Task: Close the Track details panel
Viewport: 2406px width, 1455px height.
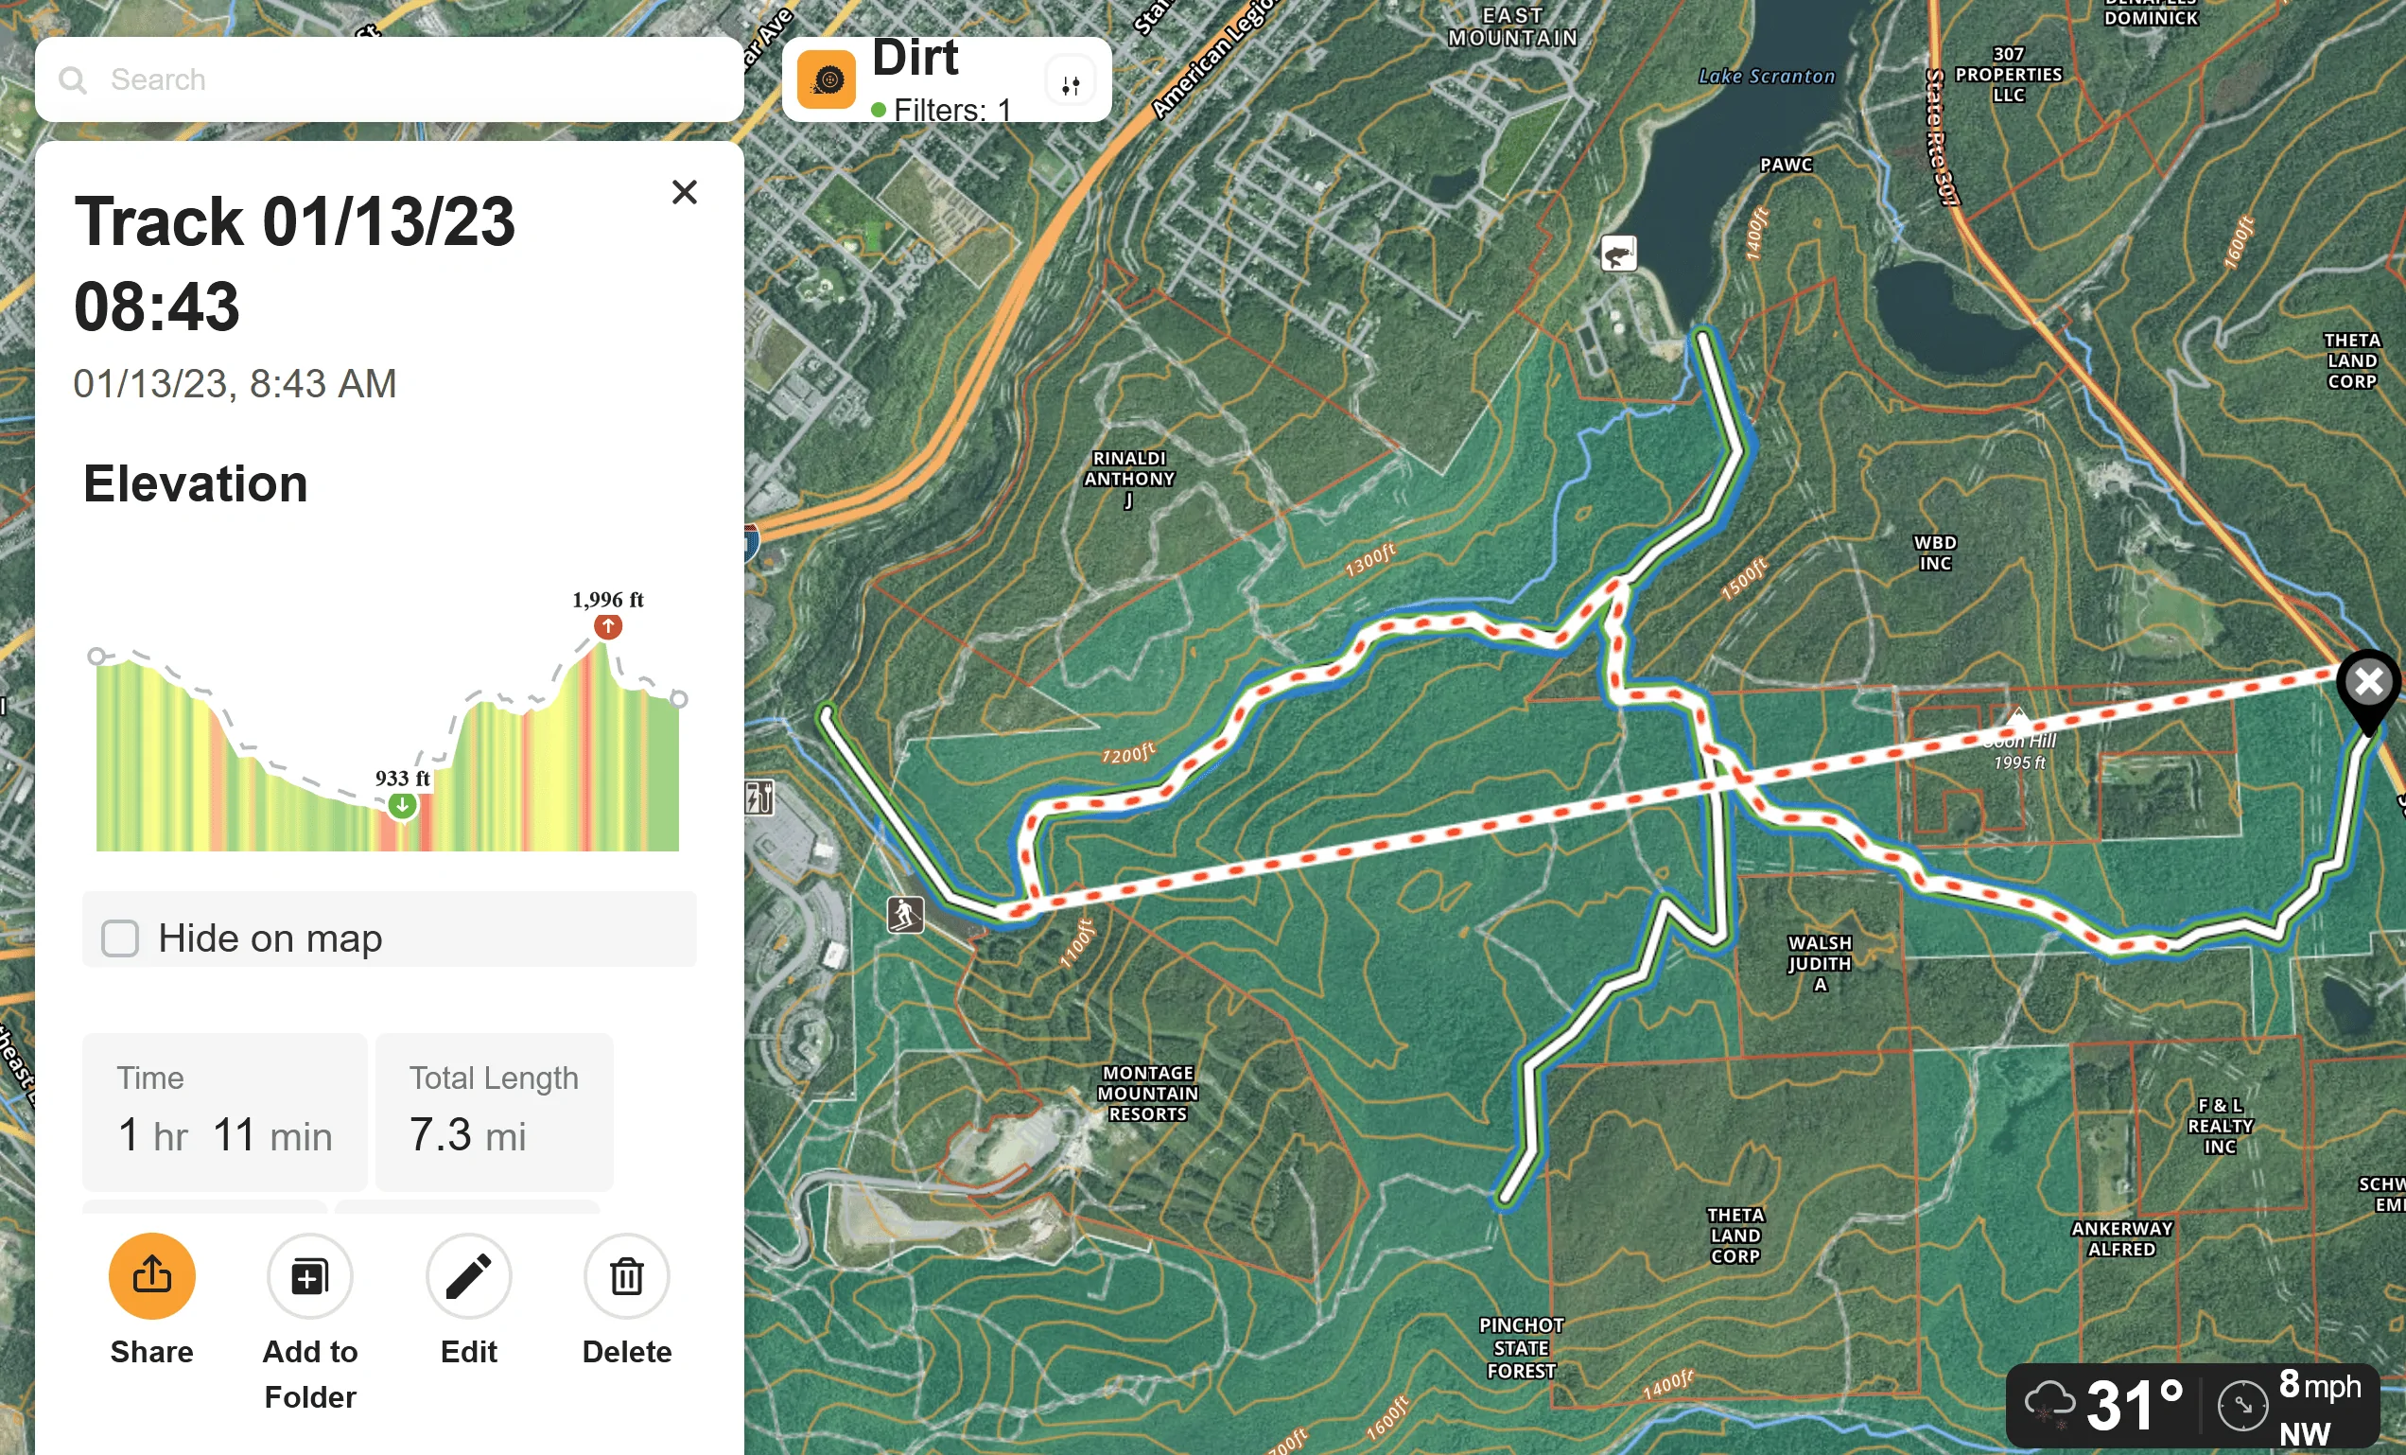Action: pyautogui.click(x=685, y=191)
